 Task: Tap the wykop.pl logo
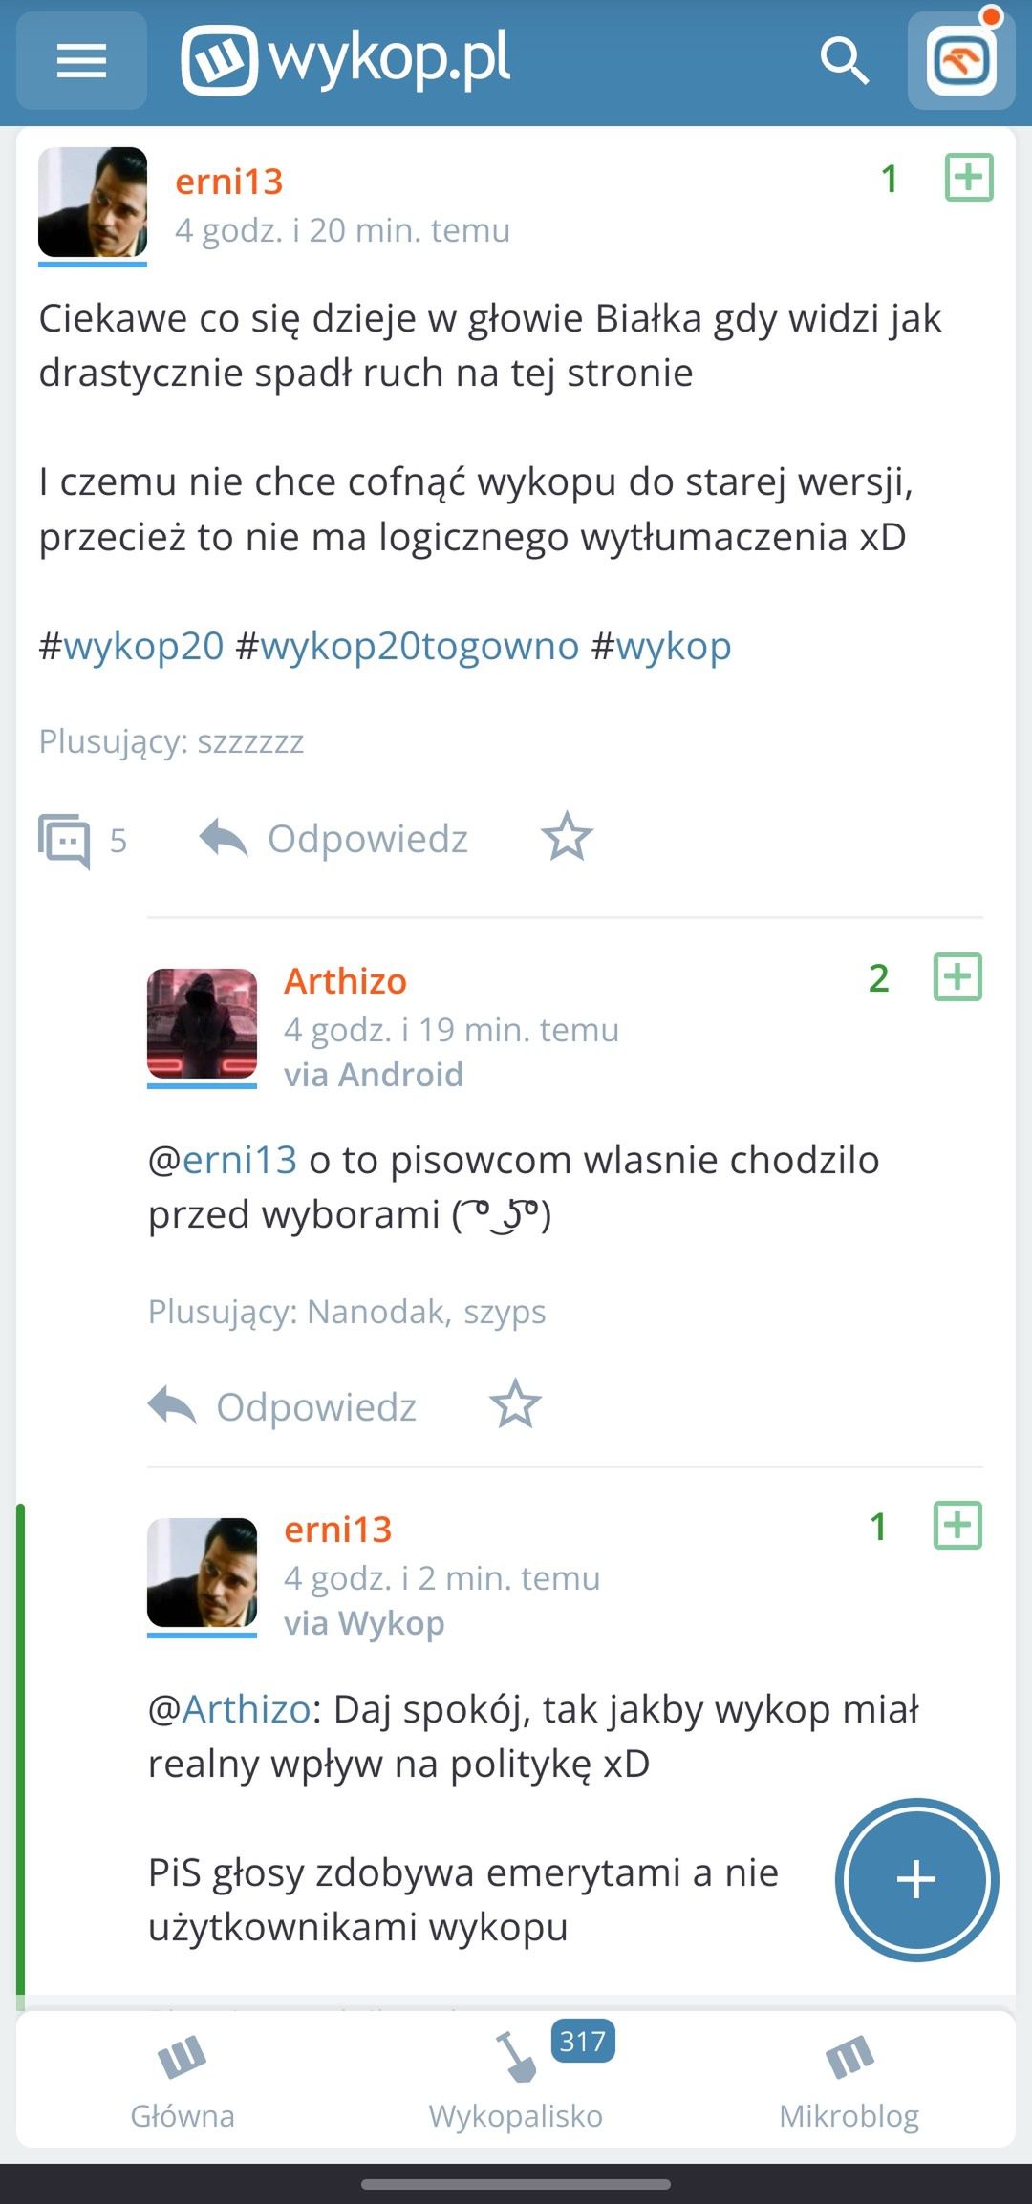(346, 60)
